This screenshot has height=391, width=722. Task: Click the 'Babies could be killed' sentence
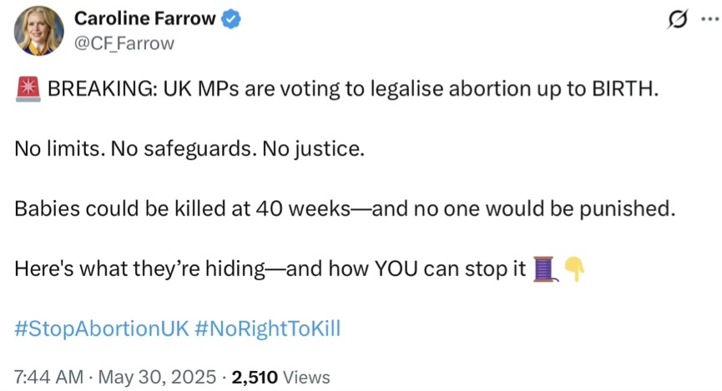point(344,209)
